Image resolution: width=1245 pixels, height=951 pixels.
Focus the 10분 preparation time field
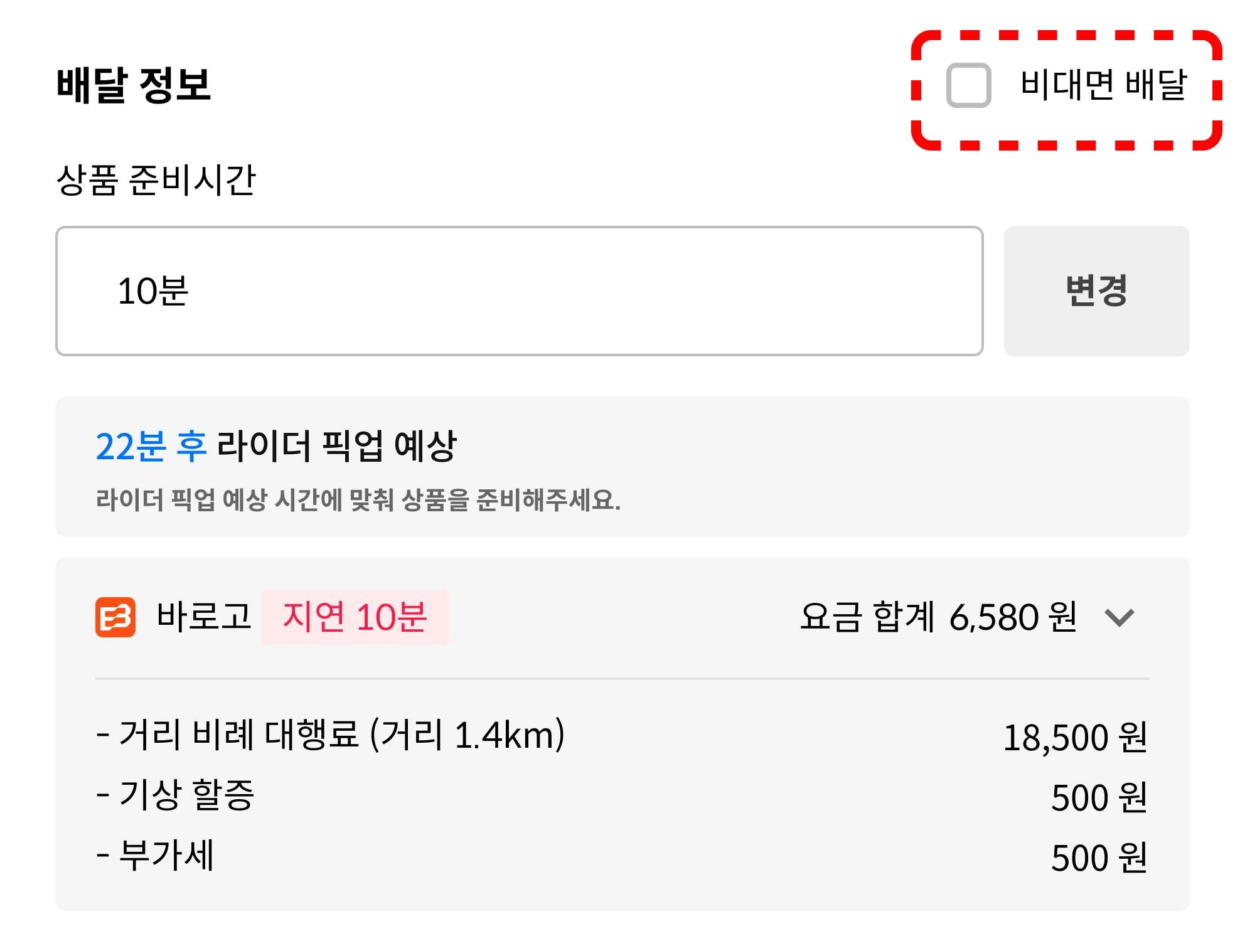519,291
